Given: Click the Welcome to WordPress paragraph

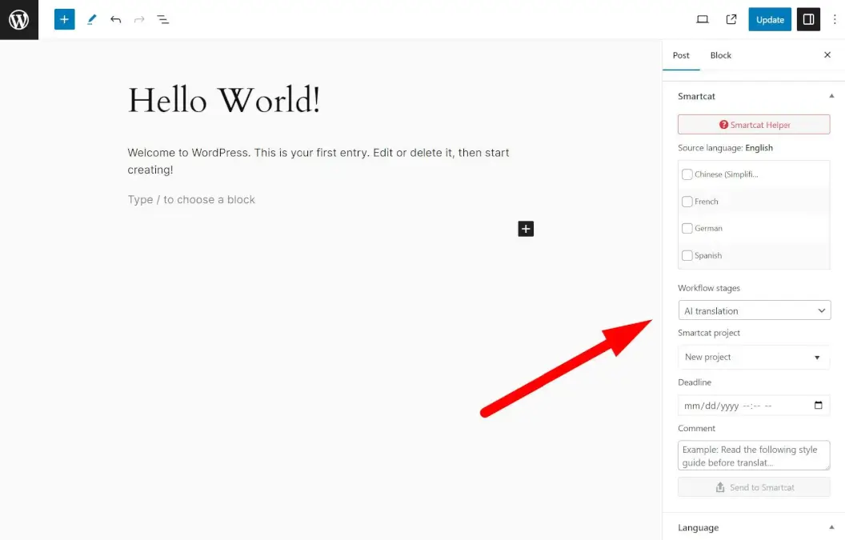Looking at the screenshot, I should 318,161.
